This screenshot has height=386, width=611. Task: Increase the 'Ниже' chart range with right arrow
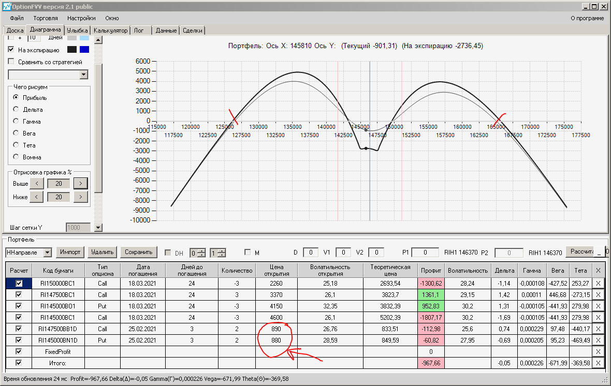point(81,197)
